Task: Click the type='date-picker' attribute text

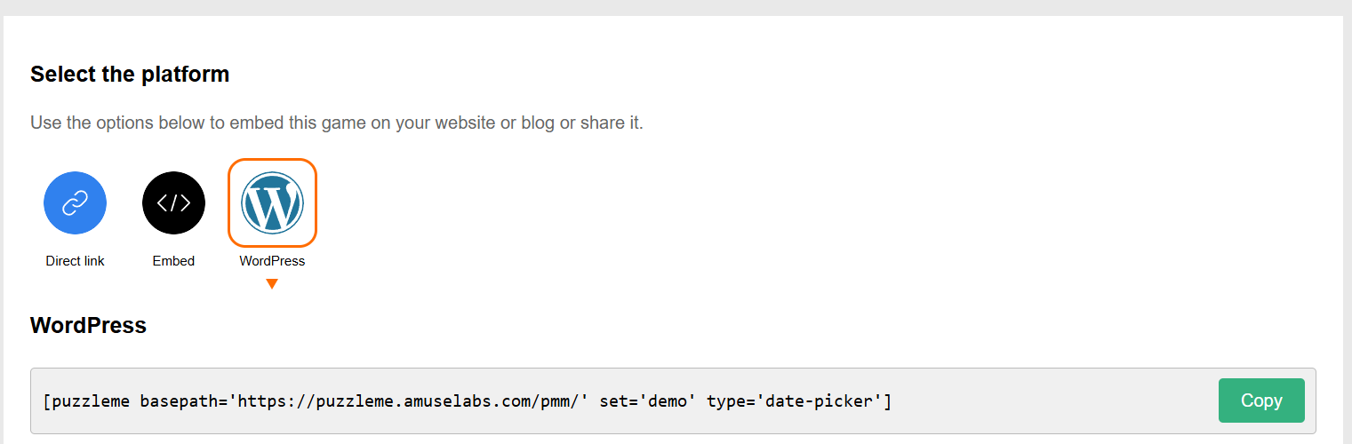Action: pyautogui.click(x=795, y=401)
